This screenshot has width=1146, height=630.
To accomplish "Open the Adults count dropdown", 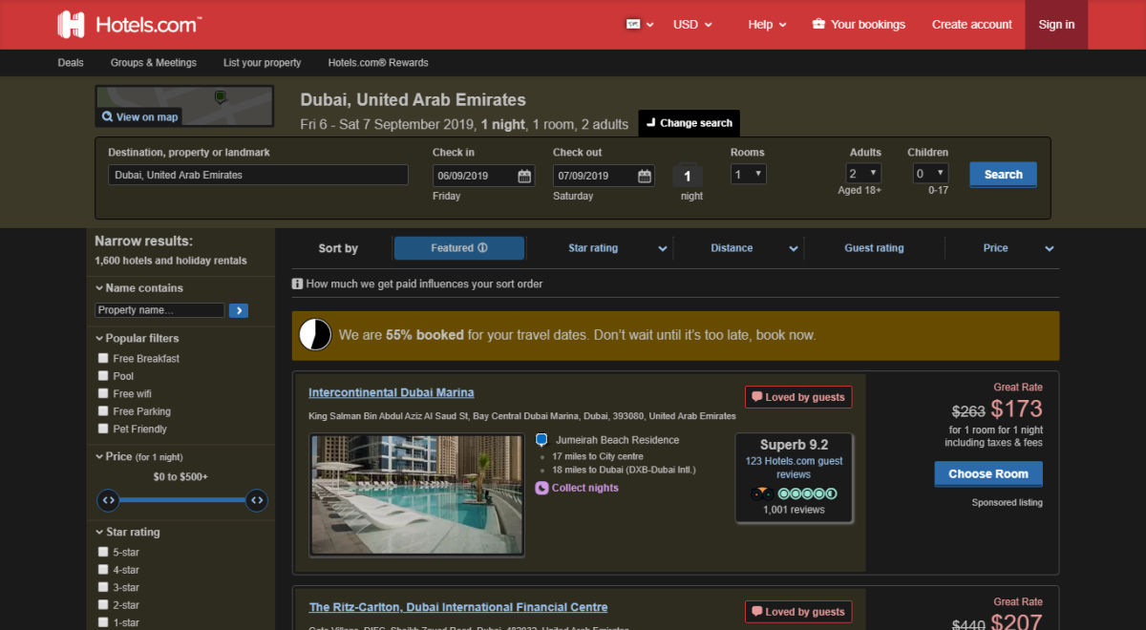I will point(863,174).
